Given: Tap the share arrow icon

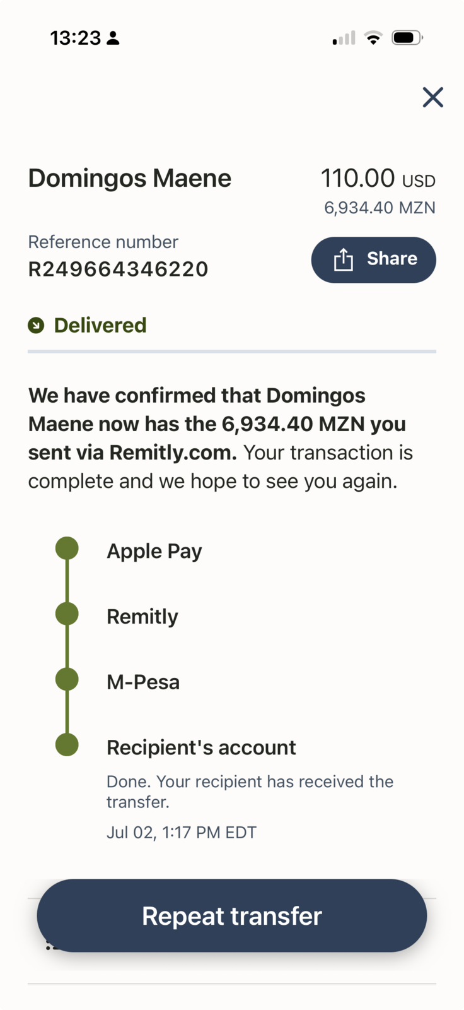Looking at the screenshot, I should click(x=343, y=259).
